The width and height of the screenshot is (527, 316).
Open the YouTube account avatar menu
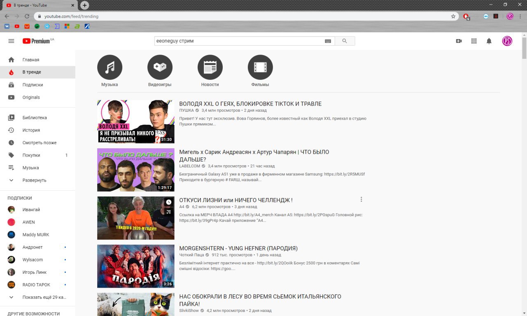point(507,41)
